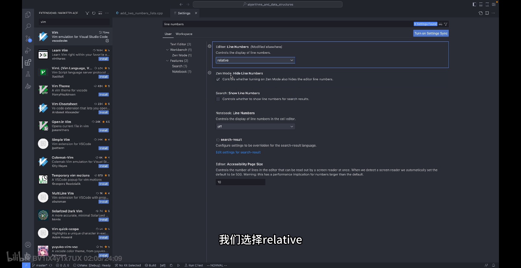Click the Vim extension manage gear icon
The image size is (521, 268).
coord(107,41)
